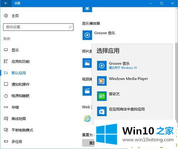Click the photo viewer default app icon

[x=87, y=63]
